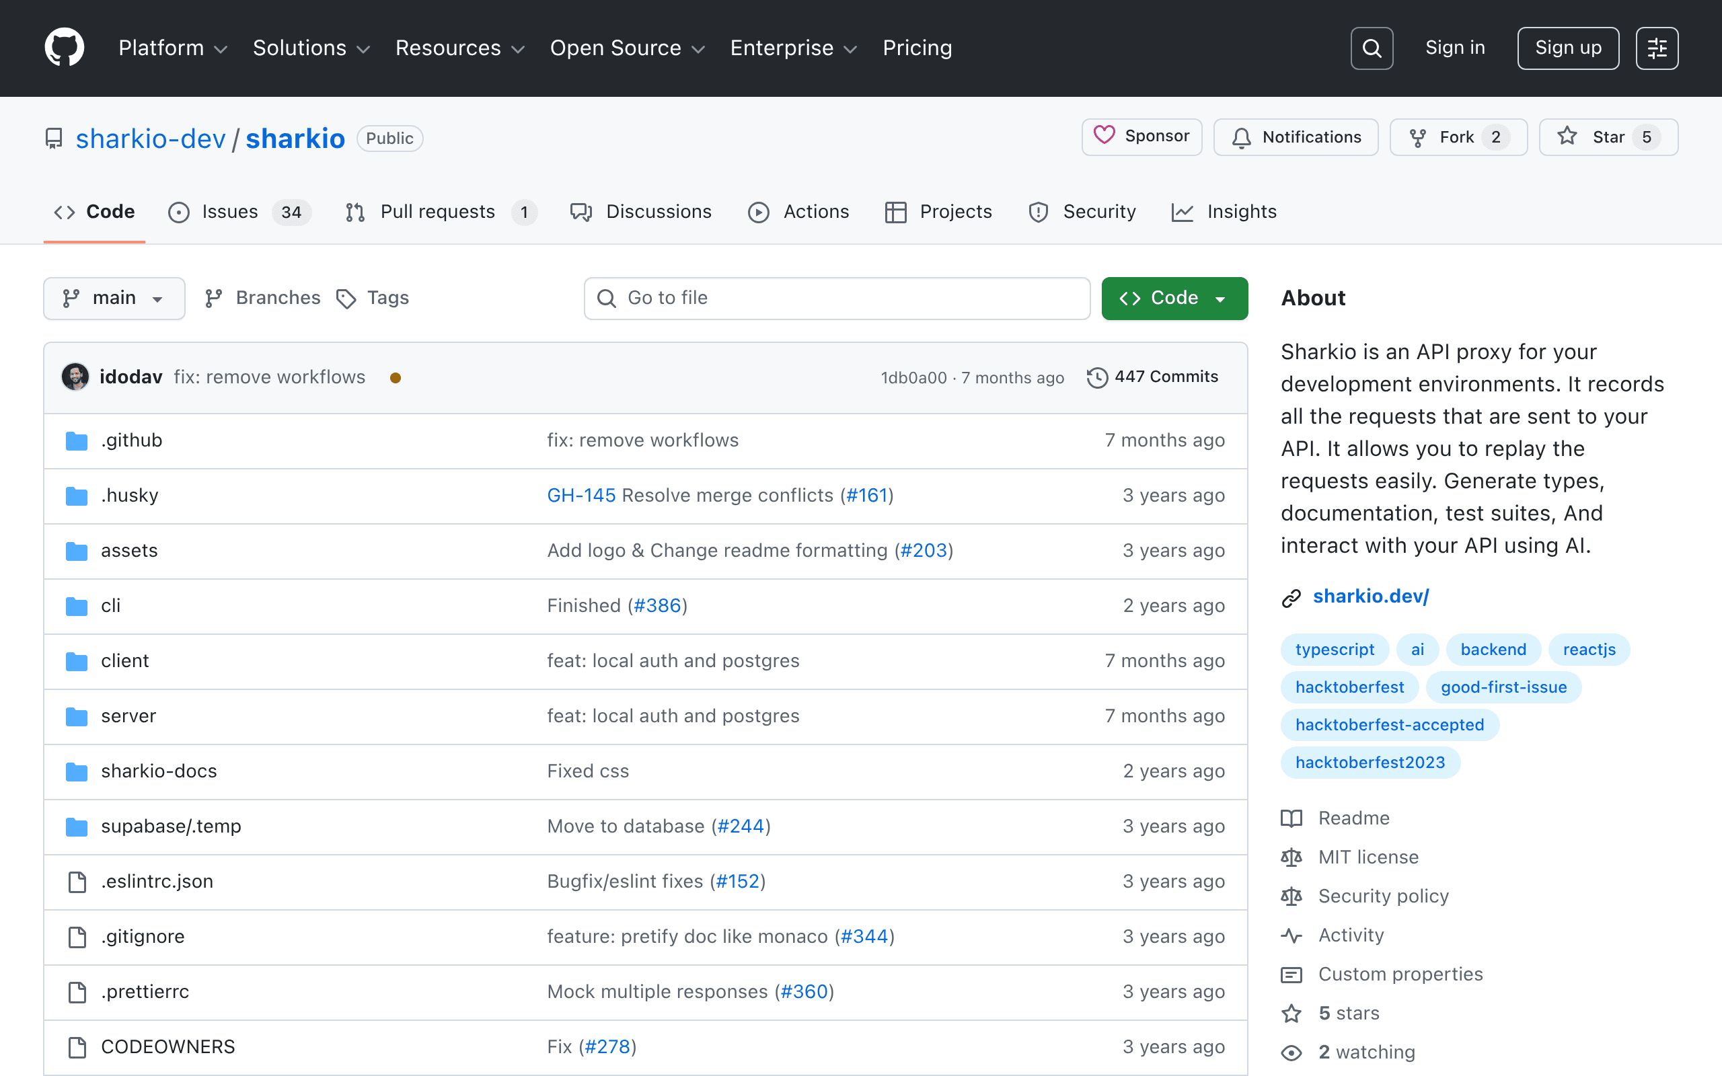Open the search magnifier button in header

coord(1371,48)
